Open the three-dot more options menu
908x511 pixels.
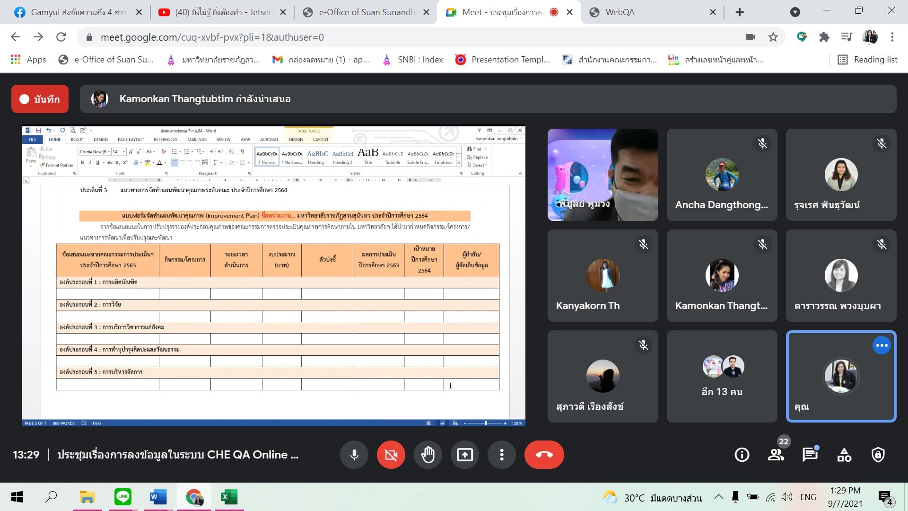coord(501,455)
